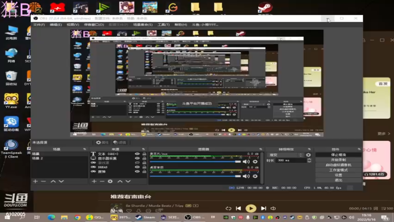
Task: Switch to Steam in the taskbar
Action: [145, 217]
